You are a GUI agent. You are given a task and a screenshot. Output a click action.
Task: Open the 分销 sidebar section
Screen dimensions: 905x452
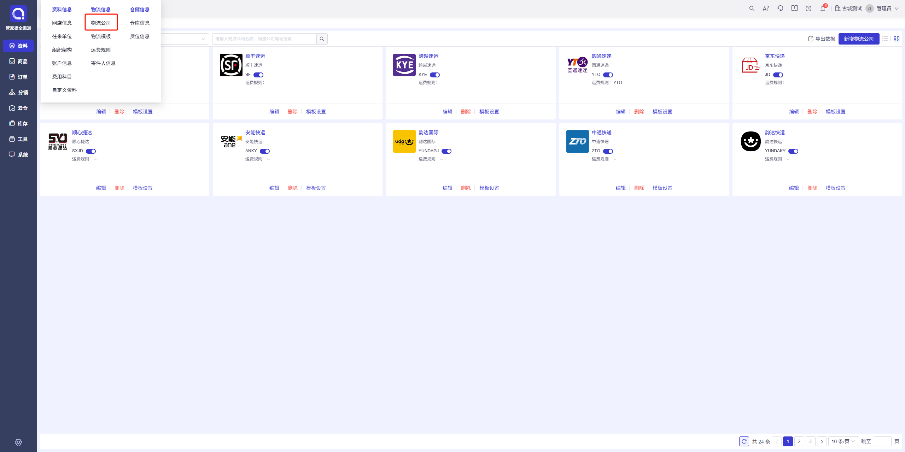click(x=18, y=92)
